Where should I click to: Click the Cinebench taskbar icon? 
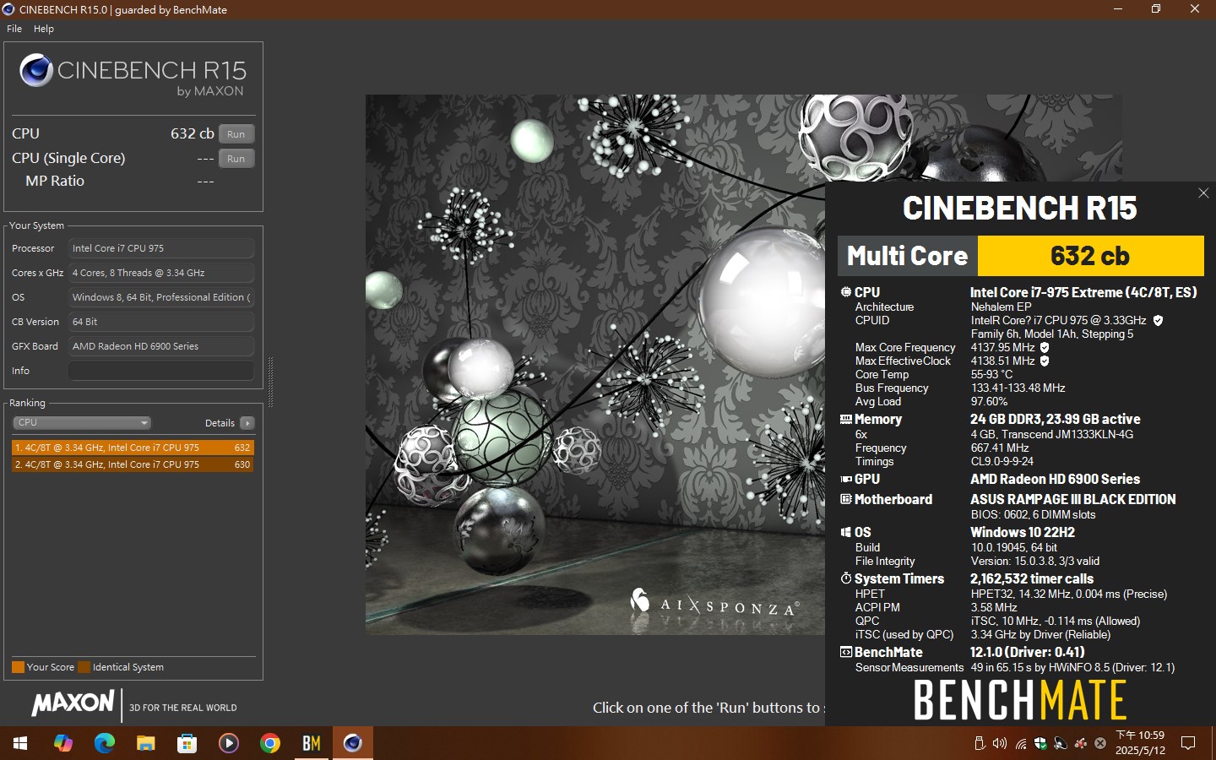click(353, 743)
